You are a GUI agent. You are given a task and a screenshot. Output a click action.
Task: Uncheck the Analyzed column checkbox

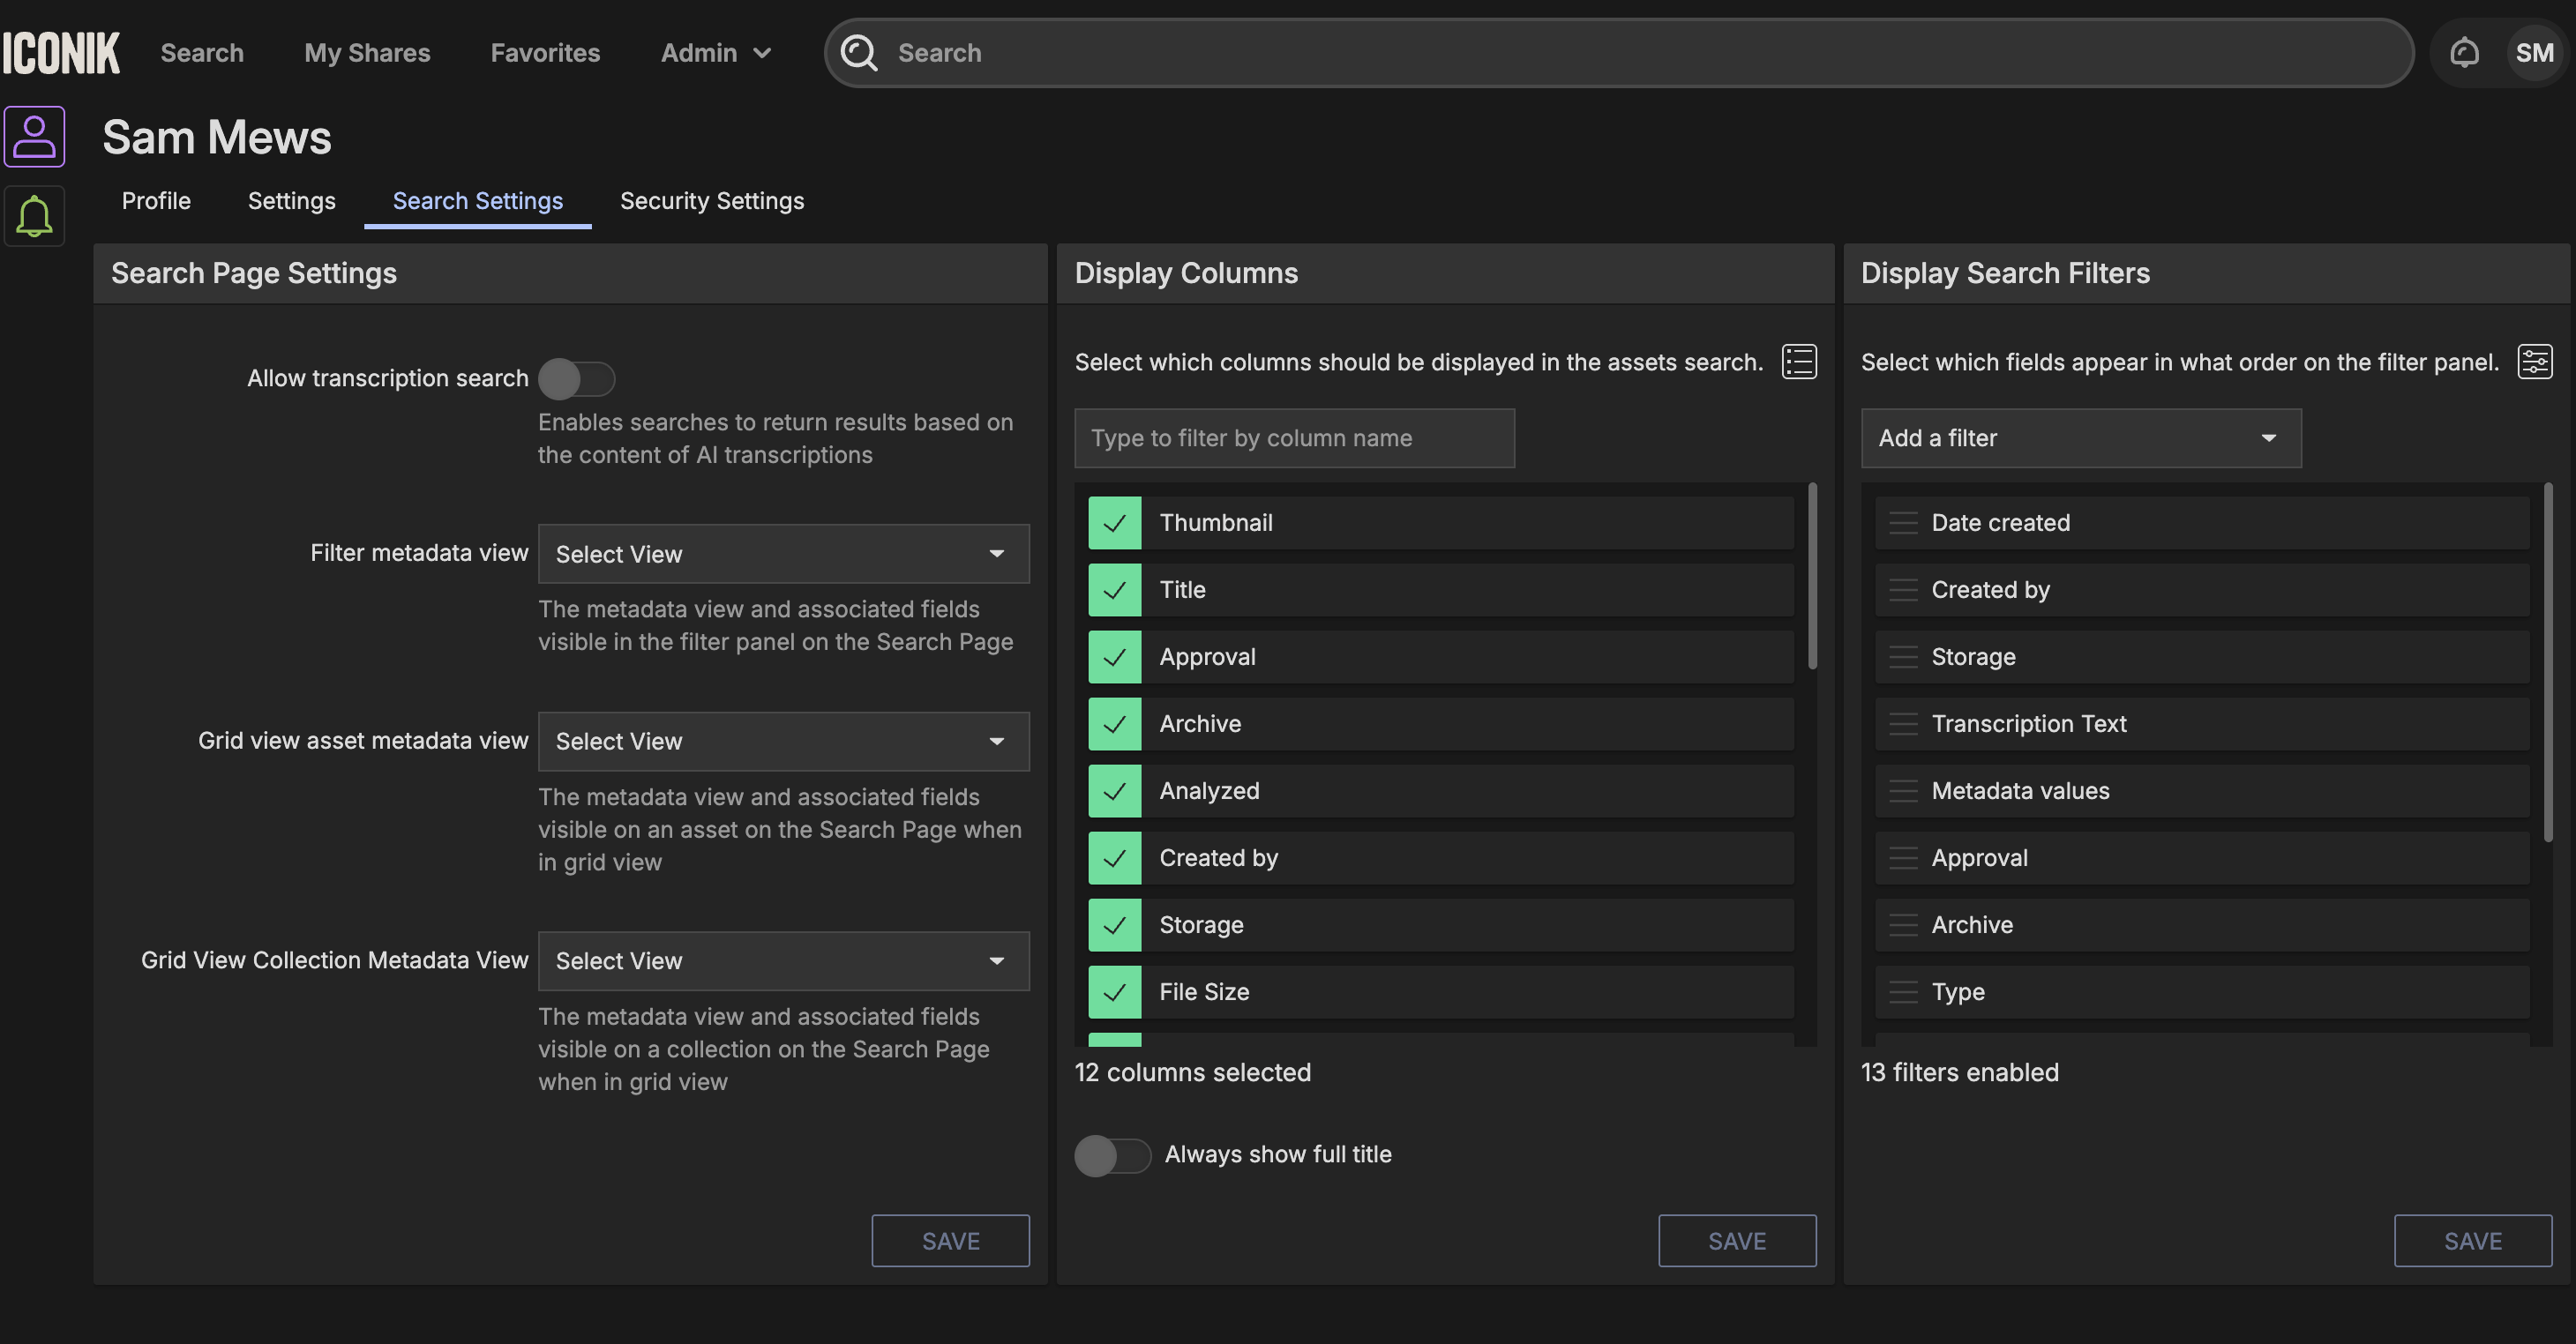click(x=1114, y=791)
